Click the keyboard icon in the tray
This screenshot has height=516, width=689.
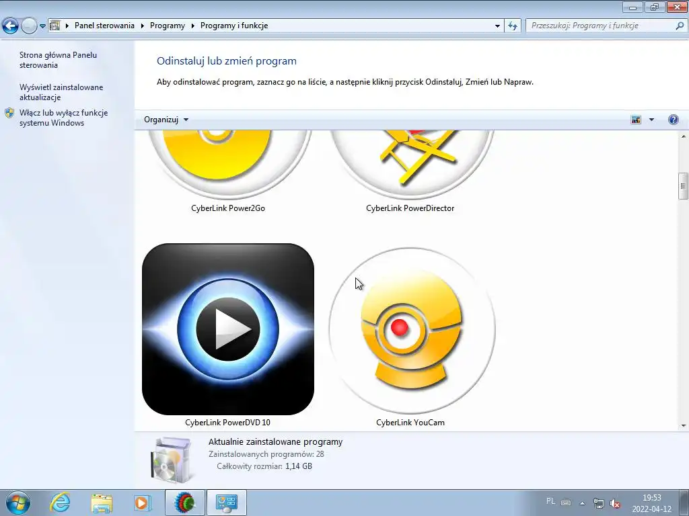pyautogui.click(x=566, y=503)
